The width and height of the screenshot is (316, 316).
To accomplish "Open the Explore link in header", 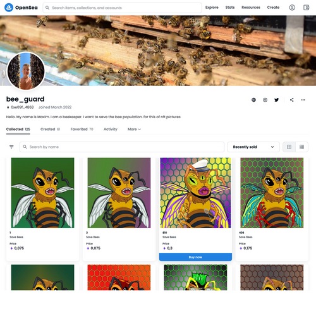I will tap(212, 8).
